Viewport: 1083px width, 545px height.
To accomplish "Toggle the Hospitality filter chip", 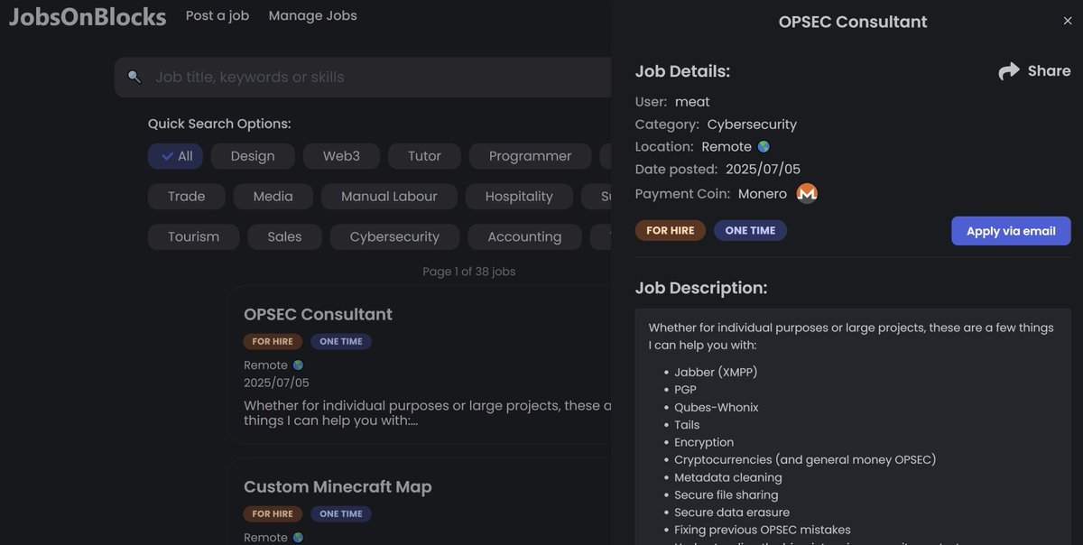I will pos(519,197).
